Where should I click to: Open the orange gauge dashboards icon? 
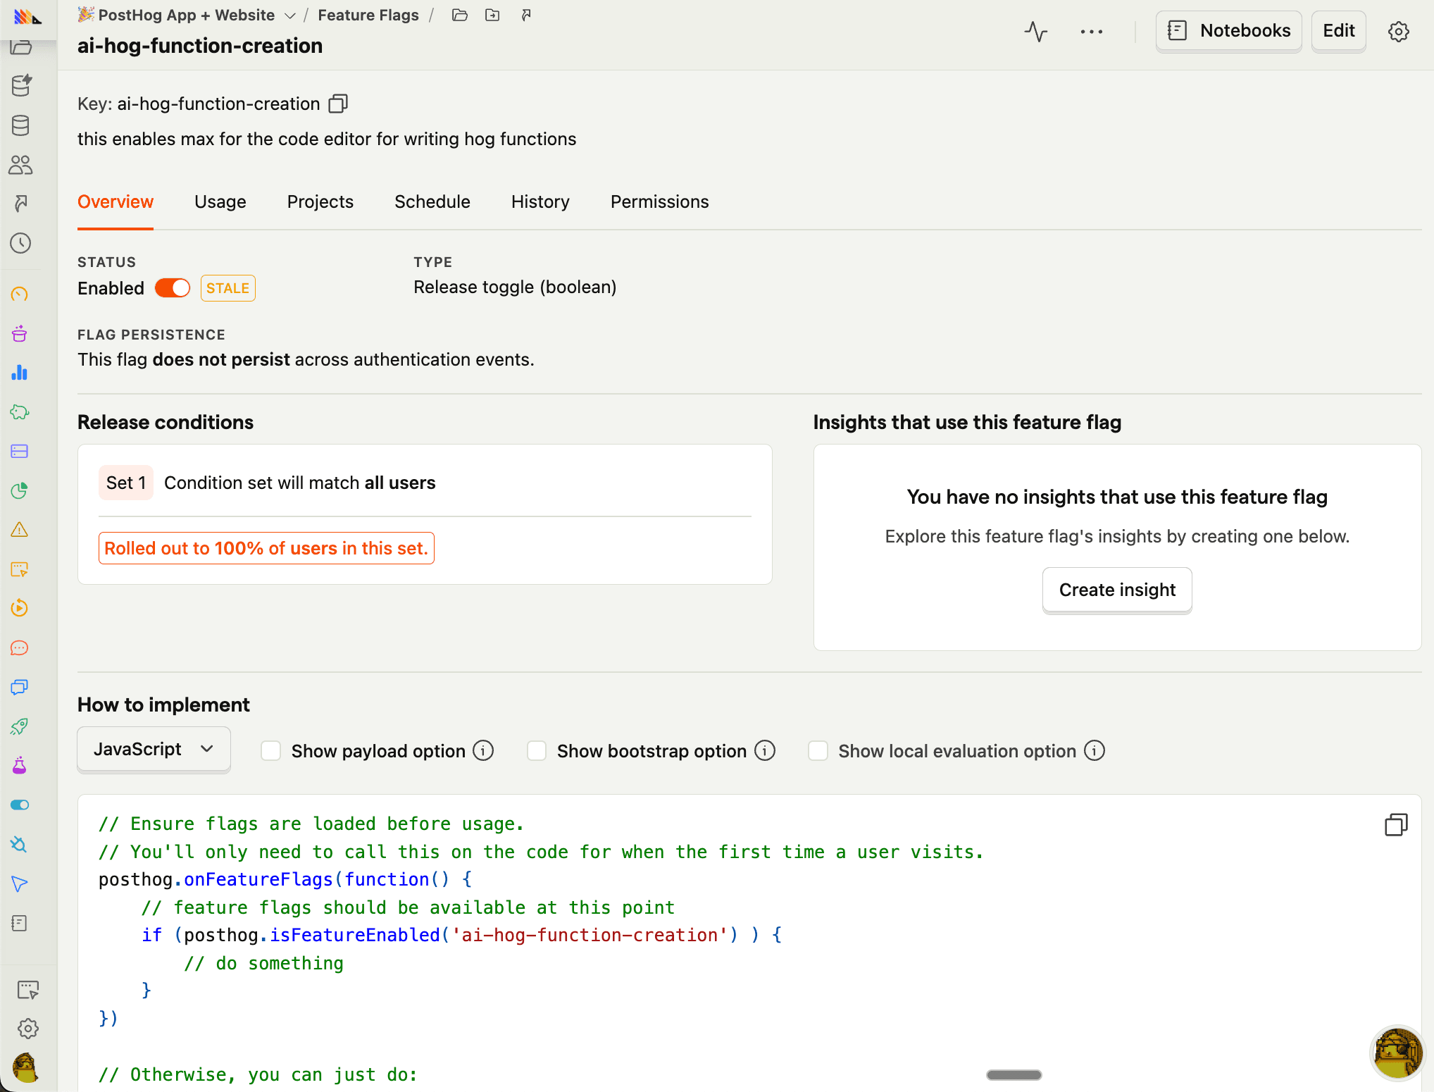click(x=20, y=294)
